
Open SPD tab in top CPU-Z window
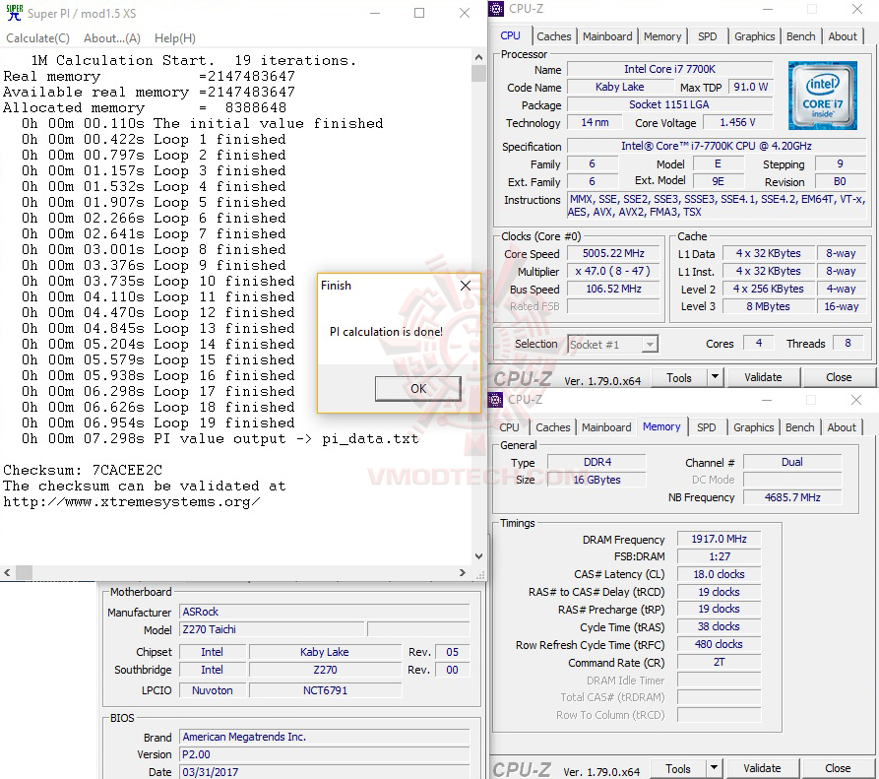707,36
